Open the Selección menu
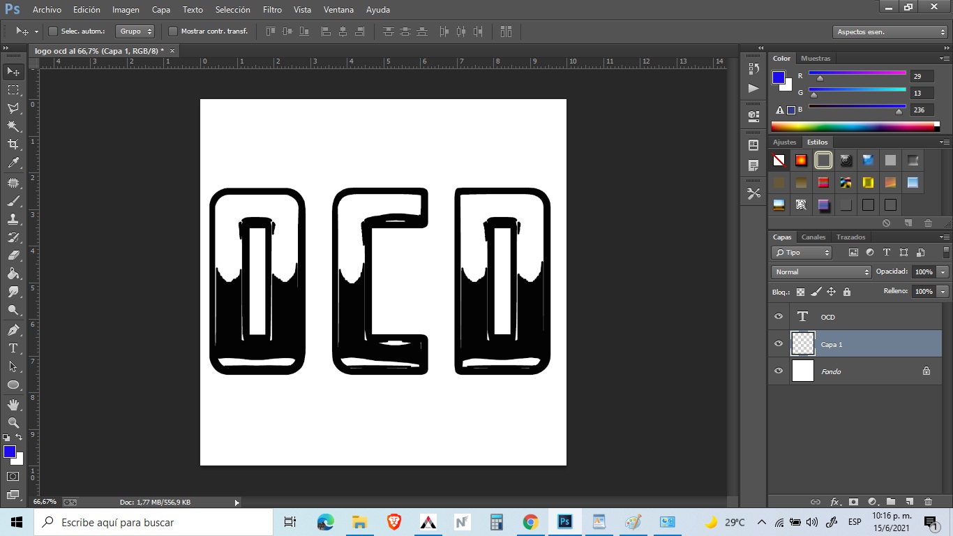953x536 pixels. 232,10
